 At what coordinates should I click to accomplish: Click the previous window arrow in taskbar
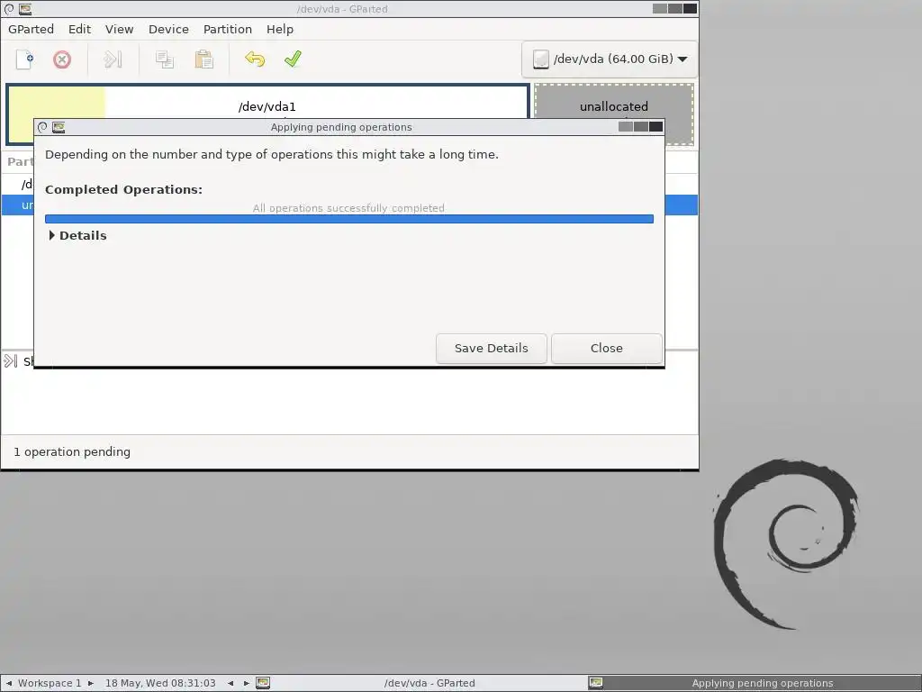(x=230, y=683)
